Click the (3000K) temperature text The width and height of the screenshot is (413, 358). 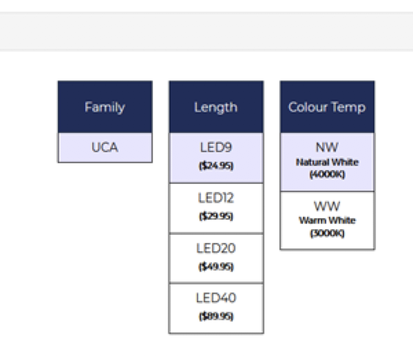327,234
